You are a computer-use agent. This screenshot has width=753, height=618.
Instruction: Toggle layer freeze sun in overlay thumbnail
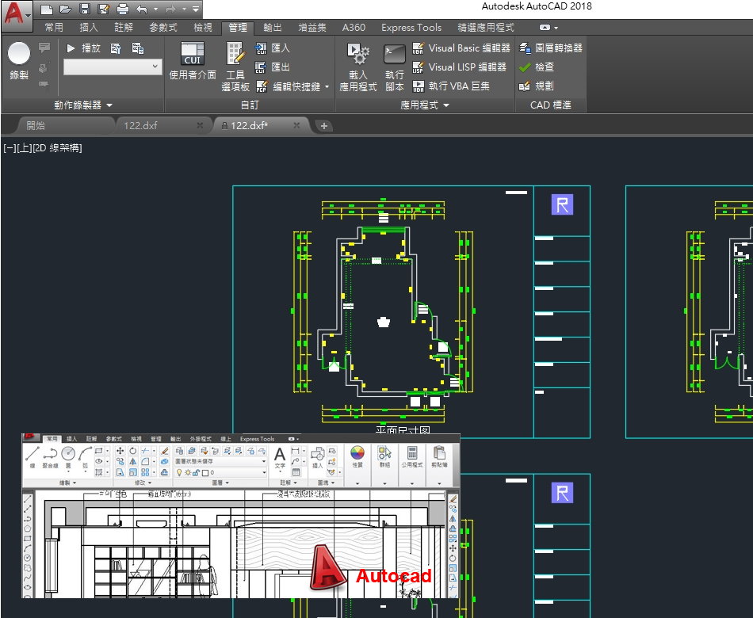[x=187, y=472]
